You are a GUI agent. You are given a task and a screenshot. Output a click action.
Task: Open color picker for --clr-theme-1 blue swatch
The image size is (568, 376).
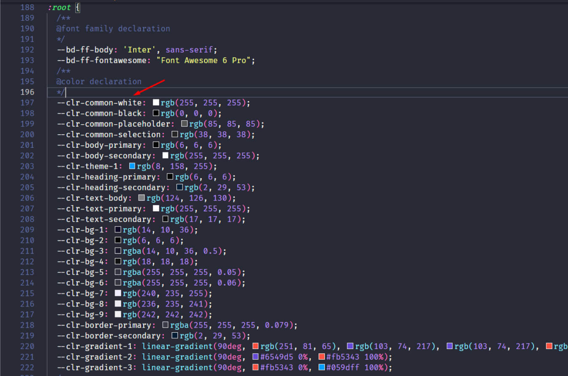tap(132, 166)
